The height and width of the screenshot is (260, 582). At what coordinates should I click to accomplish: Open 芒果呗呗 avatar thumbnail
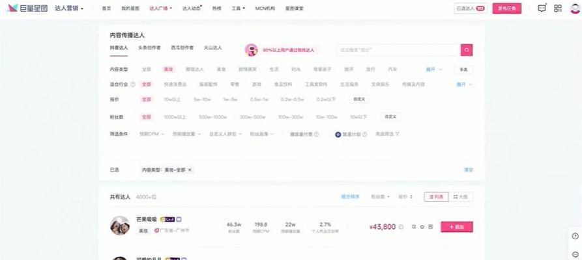(x=120, y=226)
